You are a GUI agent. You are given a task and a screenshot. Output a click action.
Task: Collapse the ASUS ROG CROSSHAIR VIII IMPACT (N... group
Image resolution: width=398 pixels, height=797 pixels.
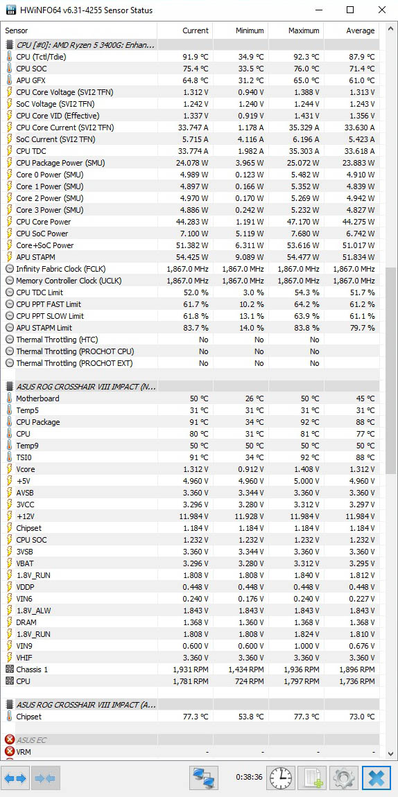10,386
